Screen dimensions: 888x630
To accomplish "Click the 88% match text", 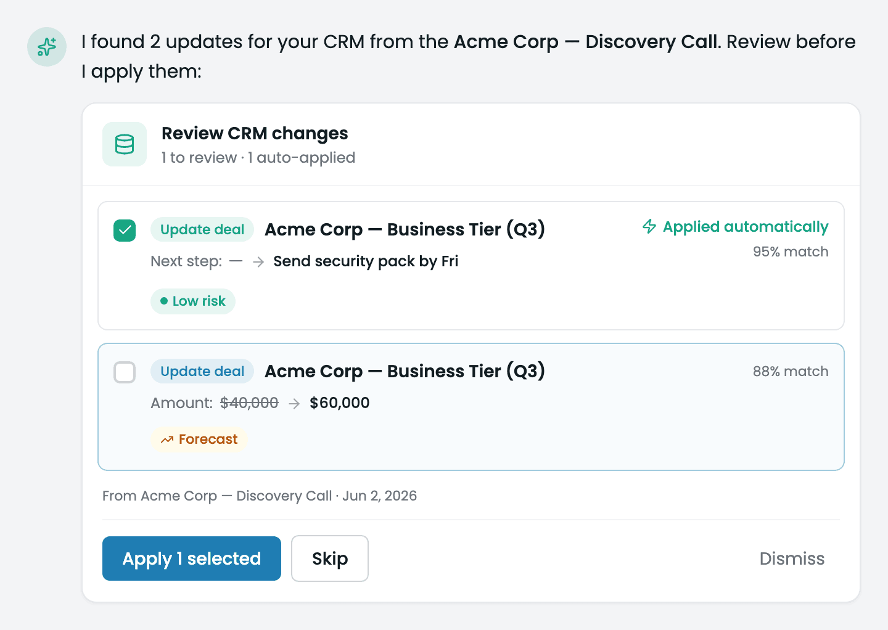I will [791, 371].
